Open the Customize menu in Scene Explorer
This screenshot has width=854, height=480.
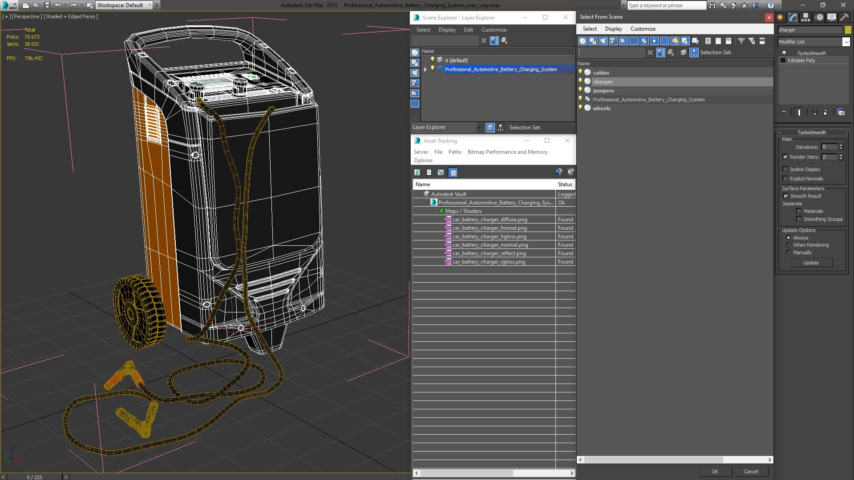tap(494, 30)
